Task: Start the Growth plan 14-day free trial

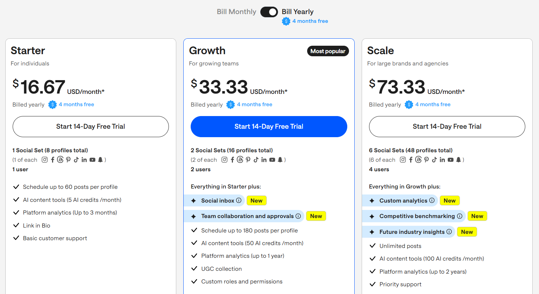Action: tap(269, 127)
